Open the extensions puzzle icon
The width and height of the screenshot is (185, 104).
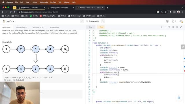click(x=171, y=12)
